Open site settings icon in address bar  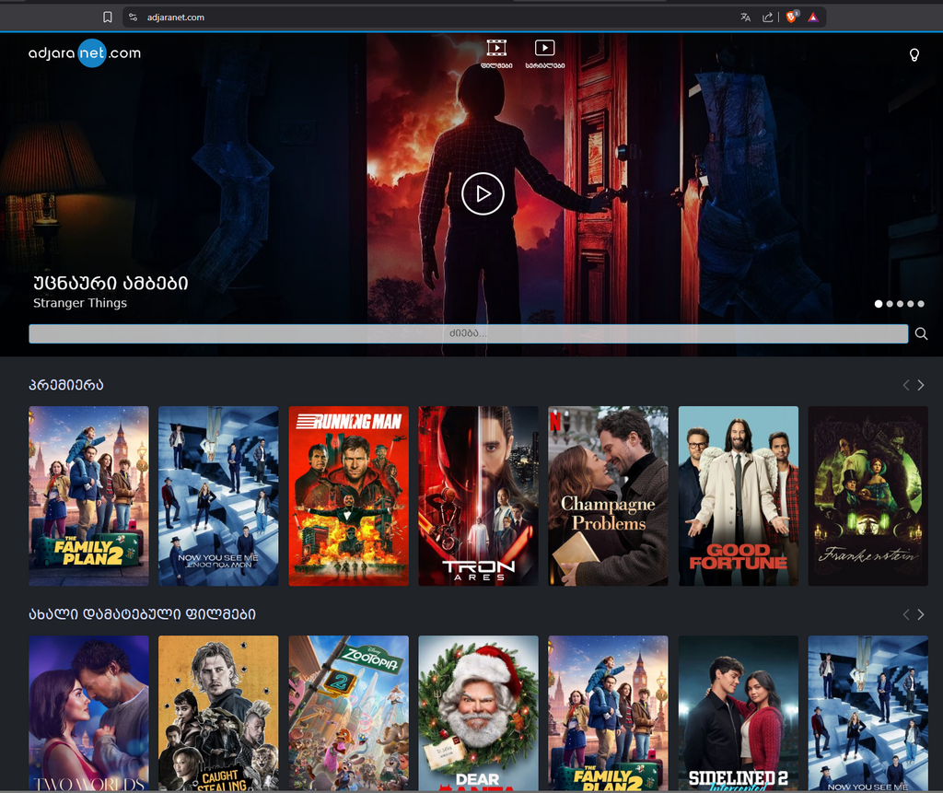coord(134,17)
